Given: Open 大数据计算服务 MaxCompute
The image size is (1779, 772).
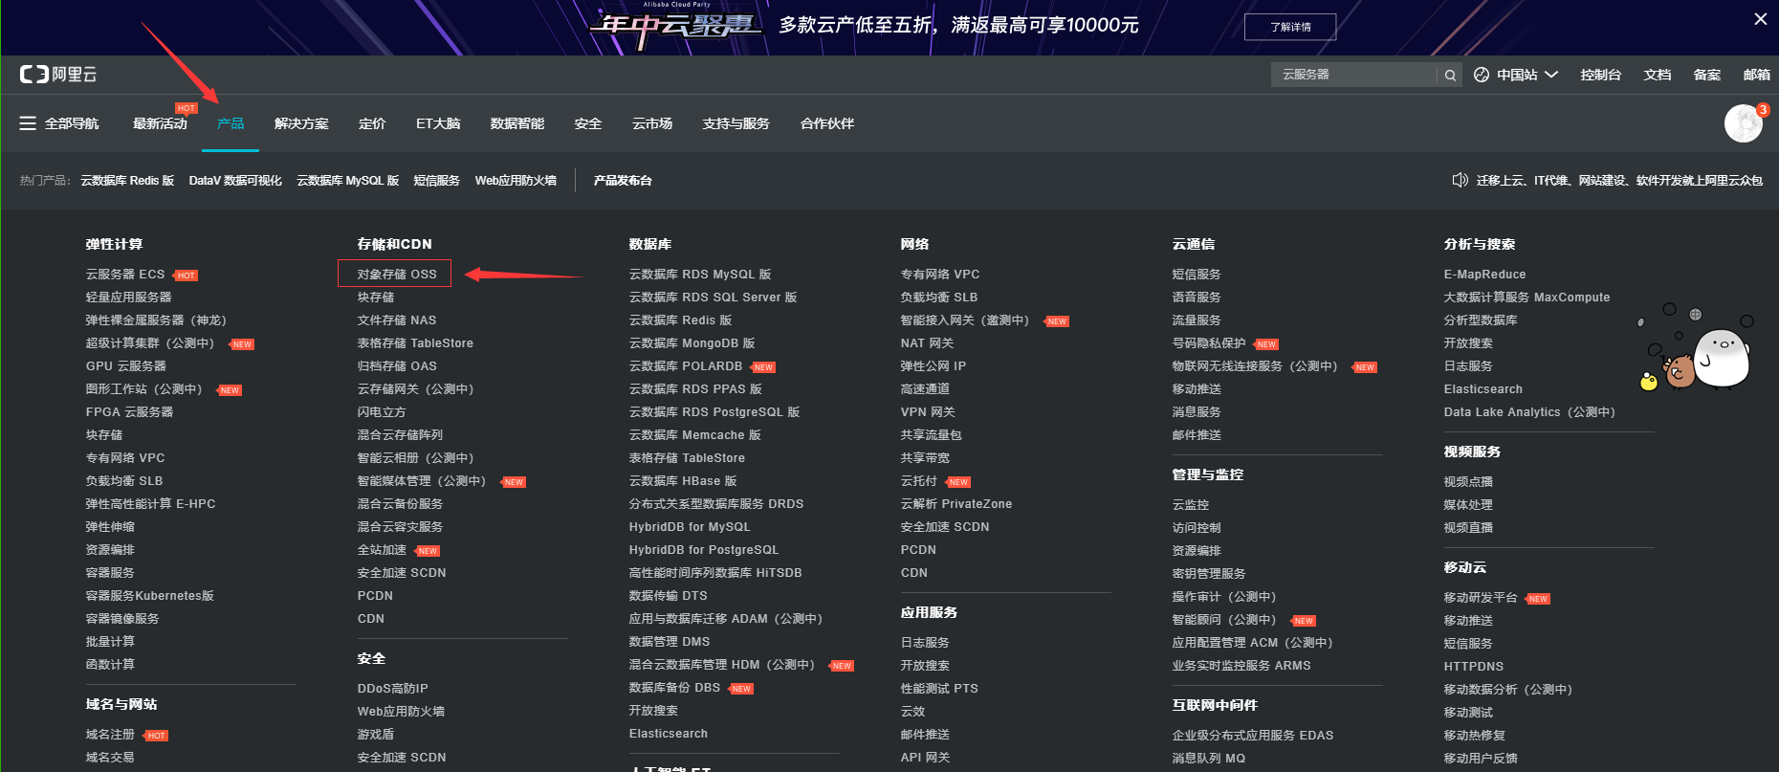Looking at the screenshot, I should click(x=1527, y=298).
